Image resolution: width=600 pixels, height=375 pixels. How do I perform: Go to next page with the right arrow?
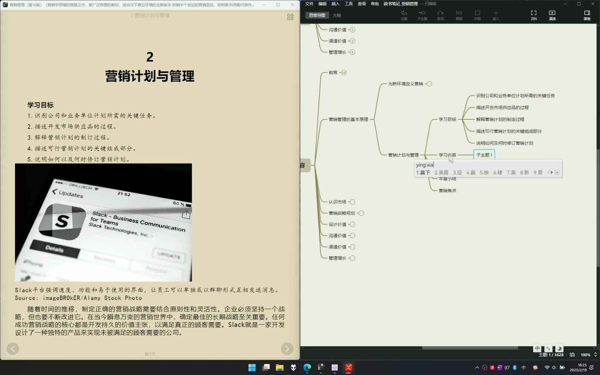click(x=287, y=348)
